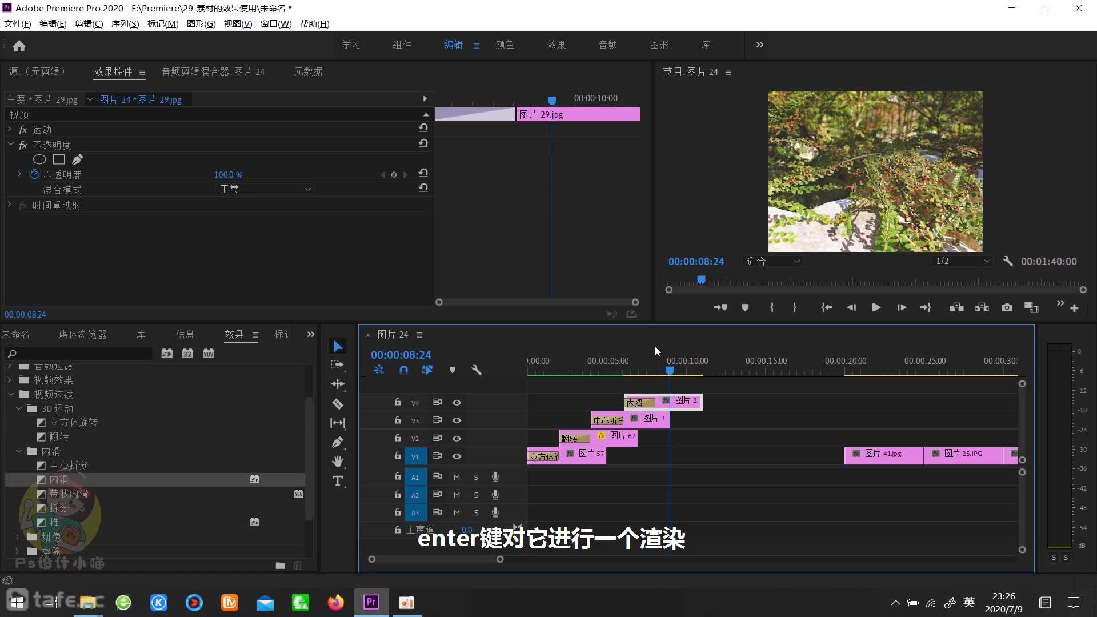This screenshot has width=1097, height=617.
Task: Reset the blend mode parameter
Action: pos(423,188)
